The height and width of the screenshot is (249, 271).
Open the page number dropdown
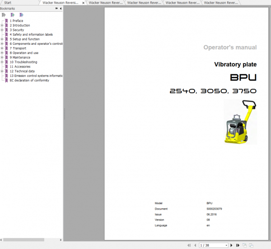pos(226,245)
